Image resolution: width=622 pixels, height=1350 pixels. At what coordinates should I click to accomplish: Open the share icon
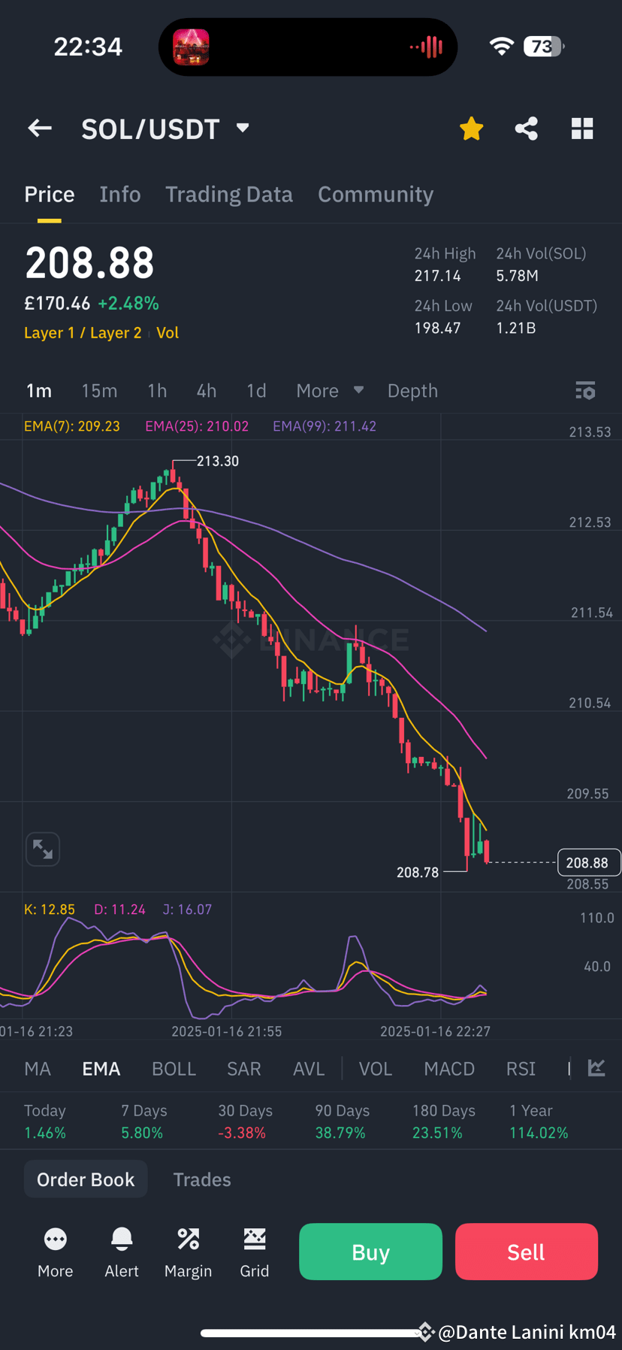527,129
